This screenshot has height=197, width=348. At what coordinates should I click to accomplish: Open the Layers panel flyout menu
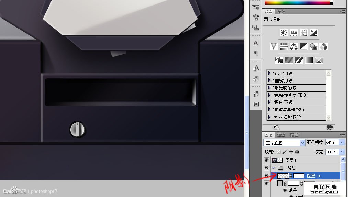click(343, 135)
